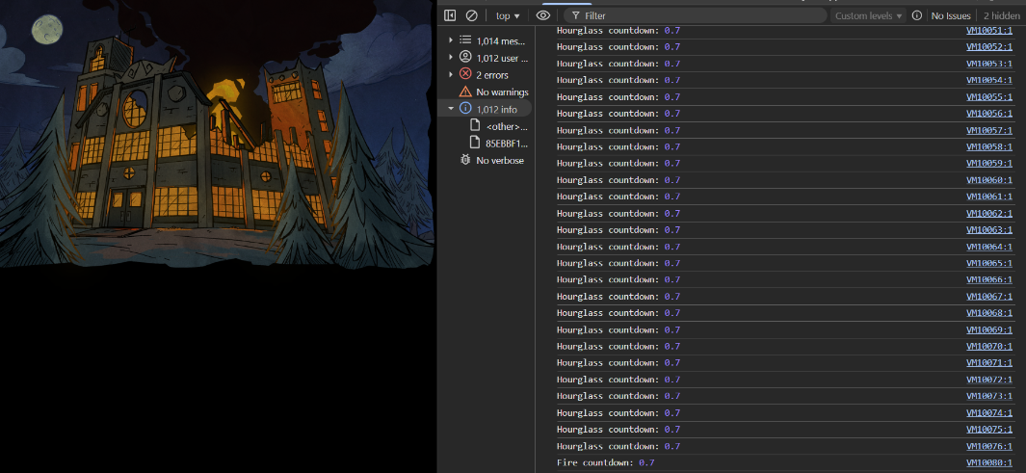Click the '2 hidden' messages label
This screenshot has width=1026, height=473.
(1001, 15)
